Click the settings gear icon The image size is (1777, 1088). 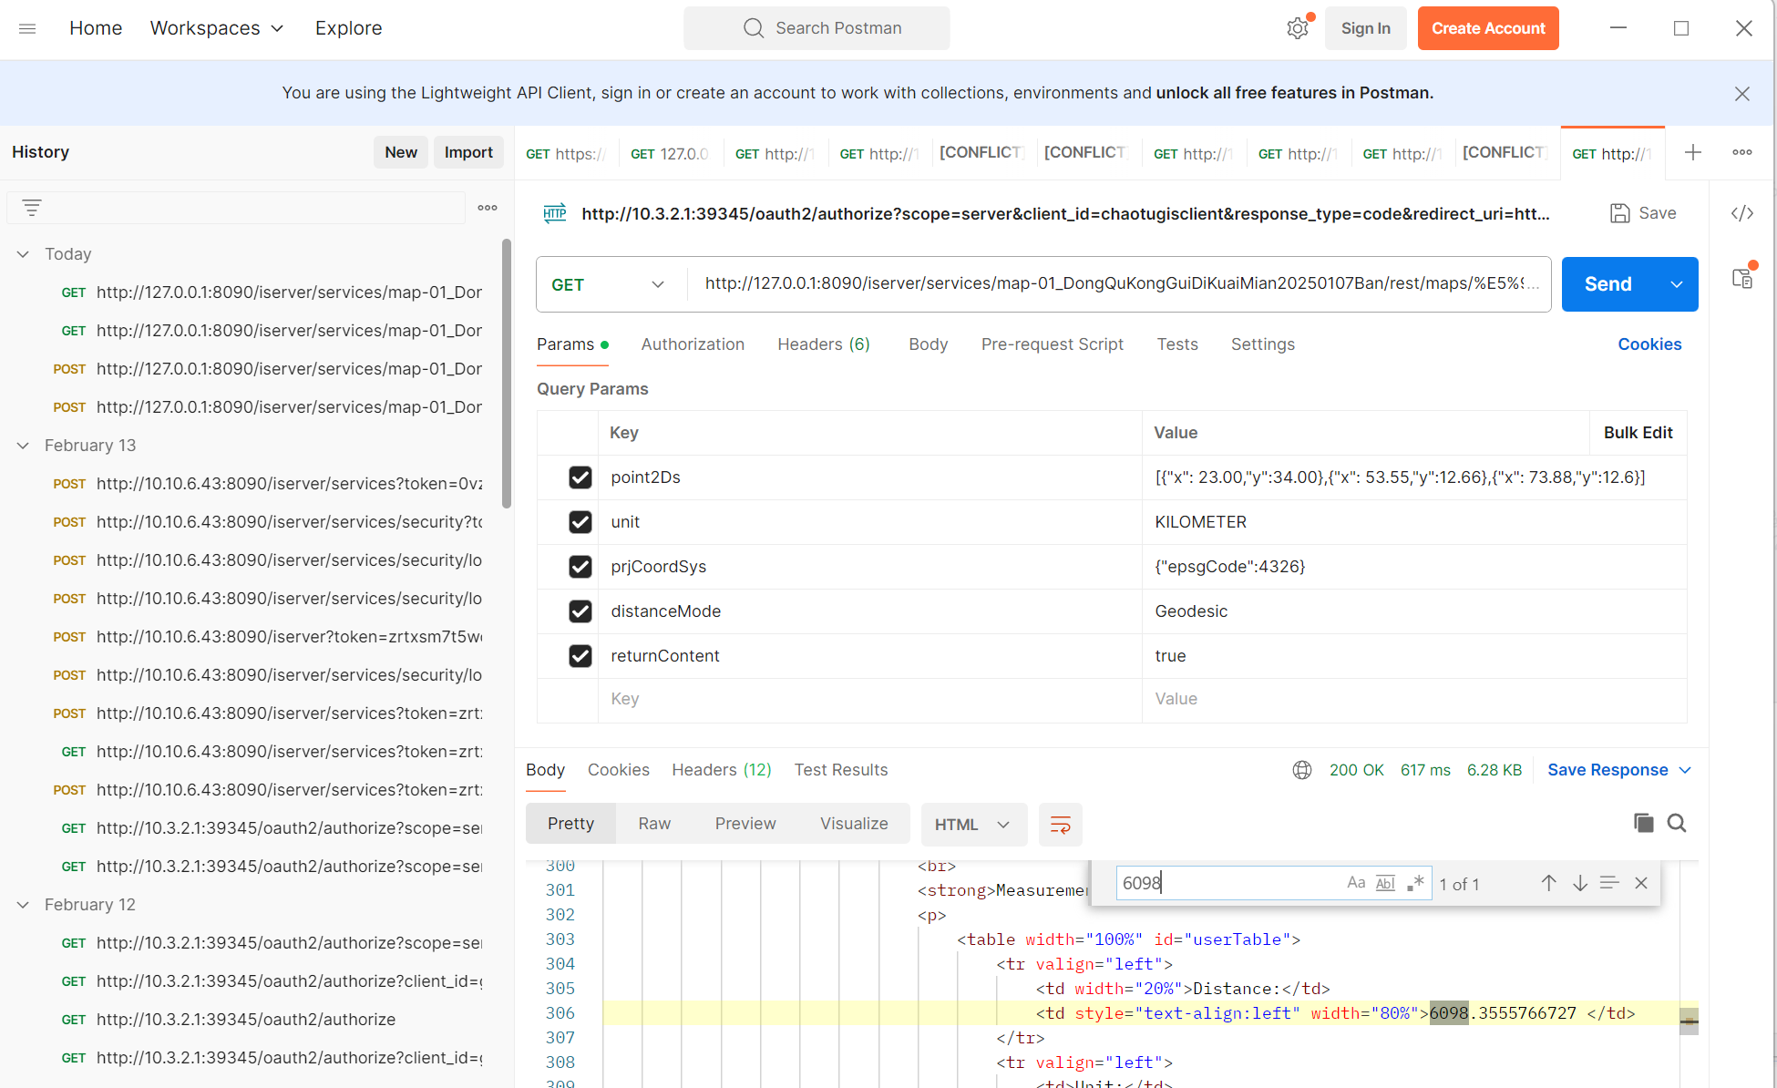click(x=1298, y=28)
